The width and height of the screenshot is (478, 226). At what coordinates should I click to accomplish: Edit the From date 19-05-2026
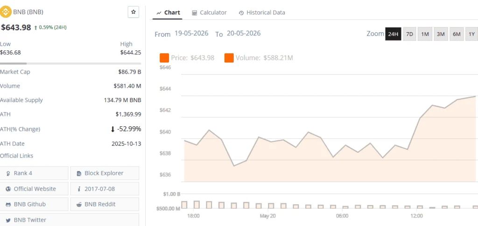pos(191,34)
